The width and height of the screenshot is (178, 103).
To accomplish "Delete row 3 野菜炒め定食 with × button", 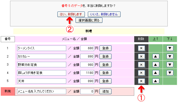I will tap(141, 65).
